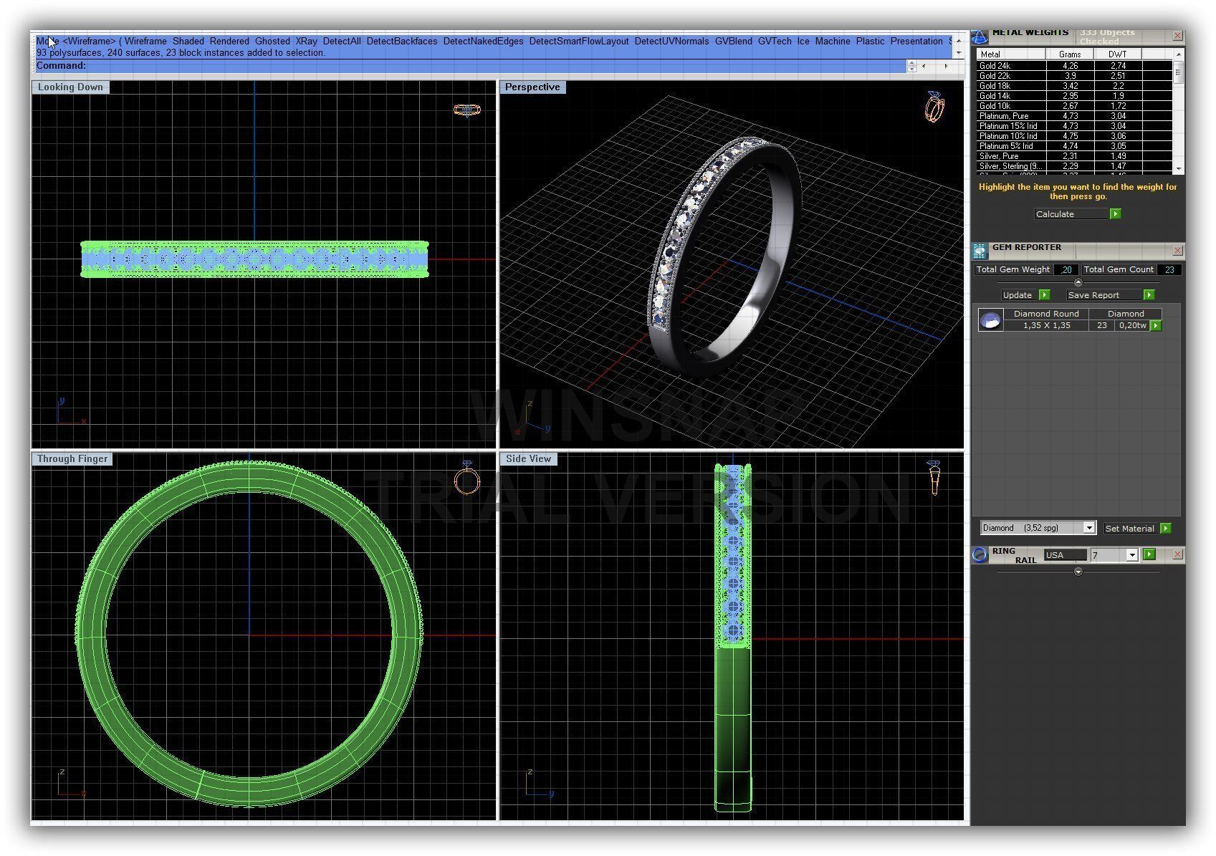
Task: Expand the Ring Rail section with down arrow
Action: pos(1078,572)
